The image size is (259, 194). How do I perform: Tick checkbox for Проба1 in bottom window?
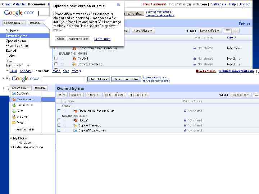point(59,120)
